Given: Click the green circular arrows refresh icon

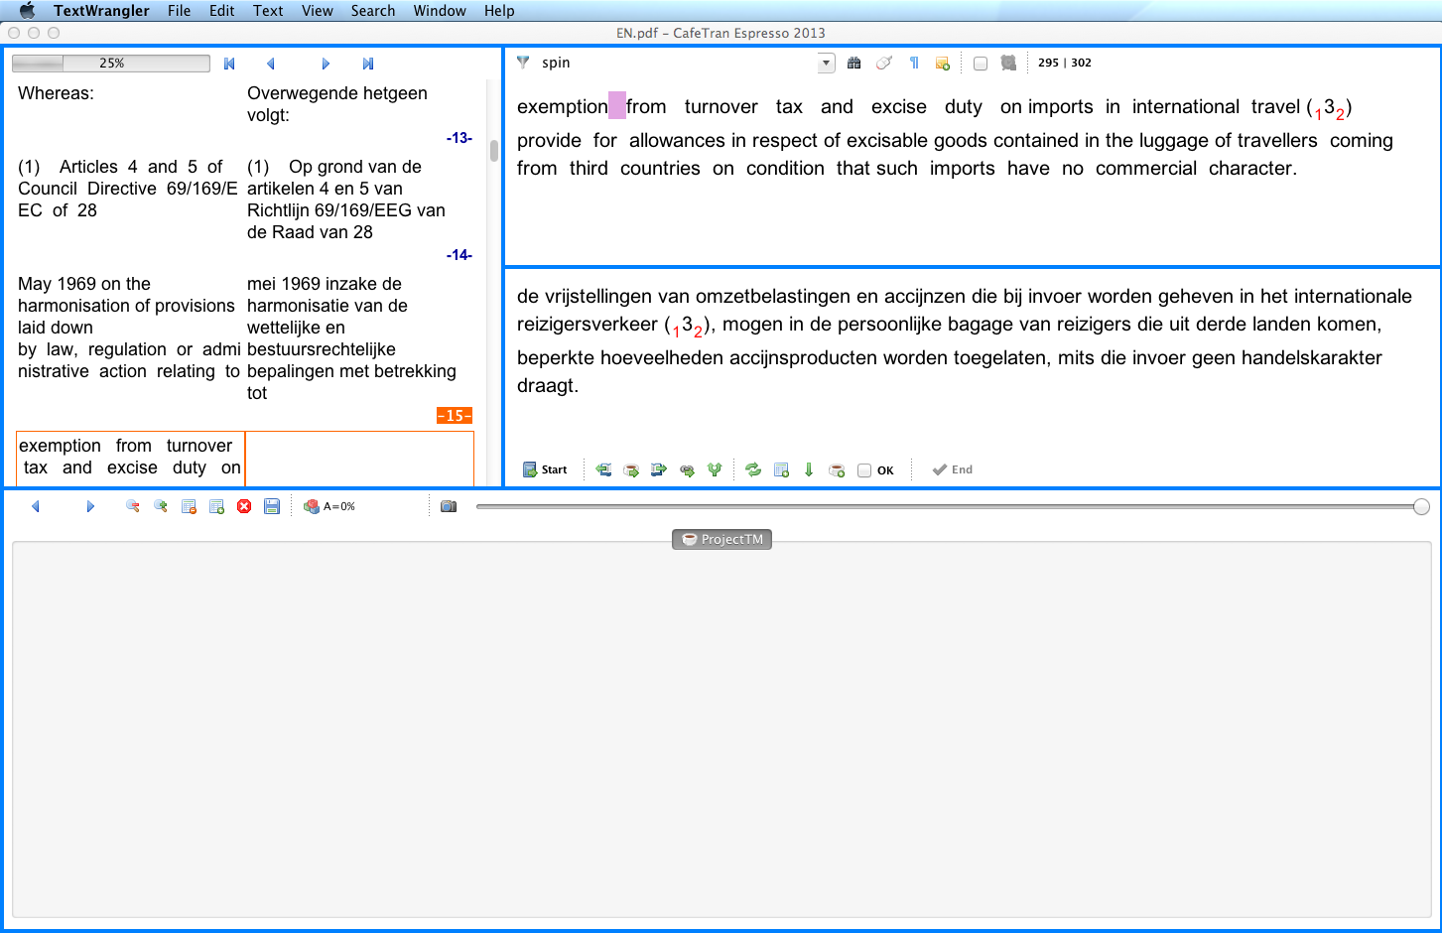Looking at the screenshot, I should [x=753, y=470].
